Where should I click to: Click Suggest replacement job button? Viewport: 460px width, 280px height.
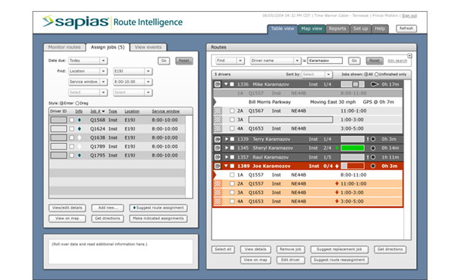click(x=339, y=249)
